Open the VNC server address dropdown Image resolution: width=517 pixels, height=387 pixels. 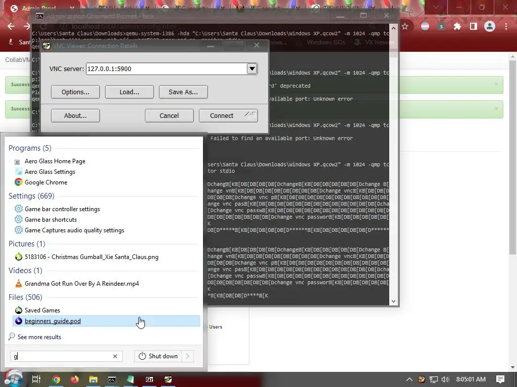point(252,69)
